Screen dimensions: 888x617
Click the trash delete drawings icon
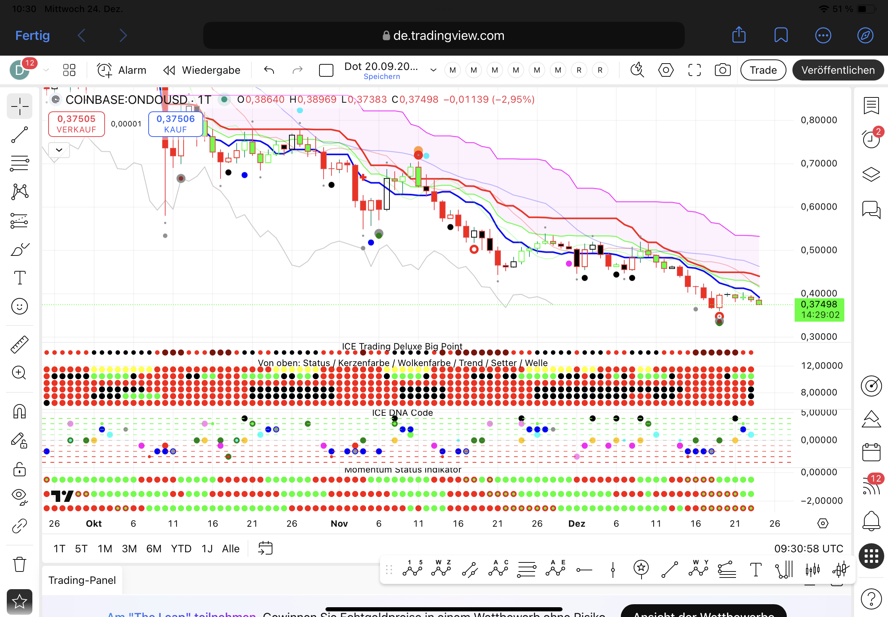[19, 564]
